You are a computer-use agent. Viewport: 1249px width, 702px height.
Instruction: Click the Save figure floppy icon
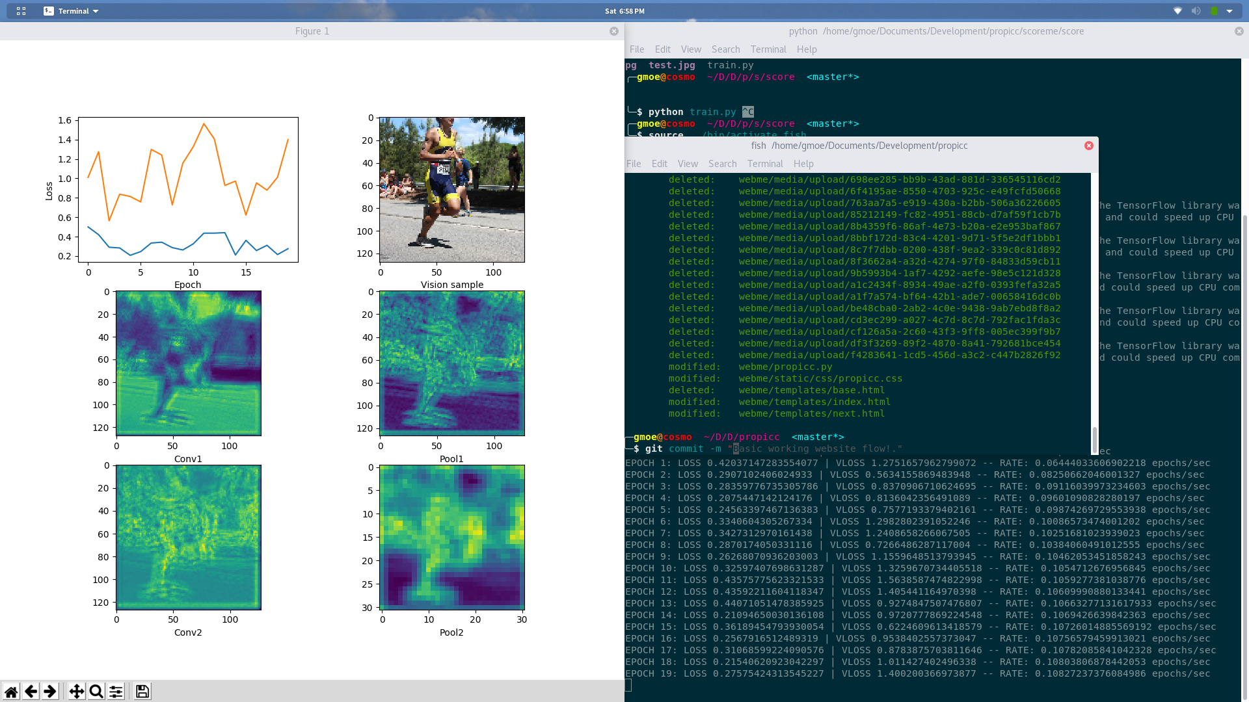point(142,692)
